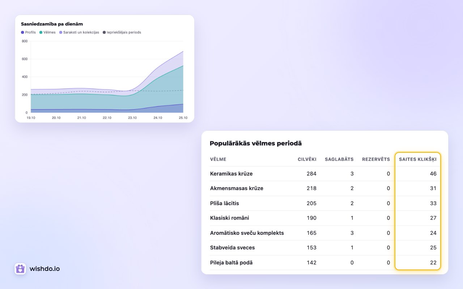Click the Vēlmes teal legend dot
The image size is (463, 289).
pyautogui.click(x=41, y=32)
